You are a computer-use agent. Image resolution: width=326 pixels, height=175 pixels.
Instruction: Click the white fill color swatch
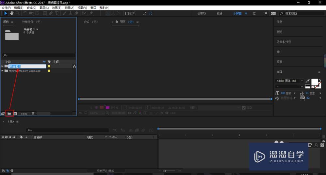314,82
